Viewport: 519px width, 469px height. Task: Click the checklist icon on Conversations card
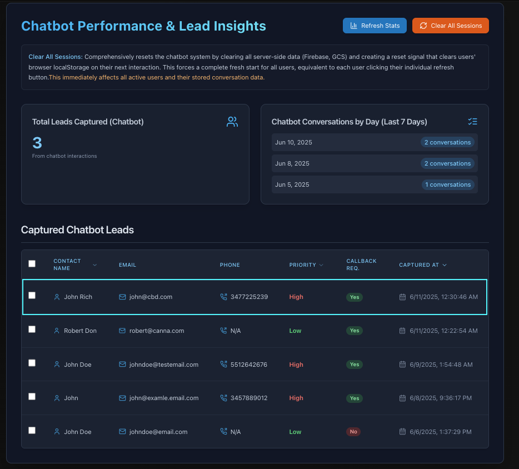point(472,121)
